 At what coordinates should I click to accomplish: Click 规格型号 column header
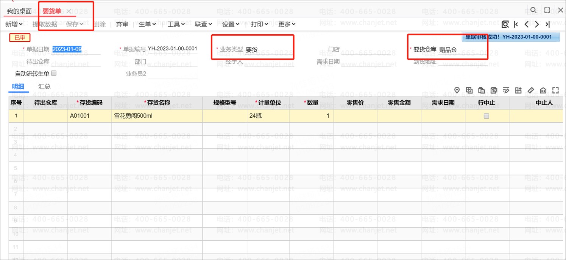[x=225, y=103]
